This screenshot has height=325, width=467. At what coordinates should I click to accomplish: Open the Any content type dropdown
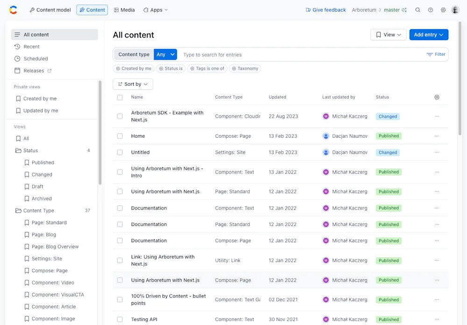point(165,54)
